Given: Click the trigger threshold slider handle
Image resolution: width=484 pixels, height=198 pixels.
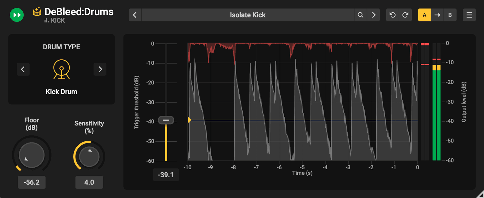Looking at the screenshot, I should click(x=166, y=120).
